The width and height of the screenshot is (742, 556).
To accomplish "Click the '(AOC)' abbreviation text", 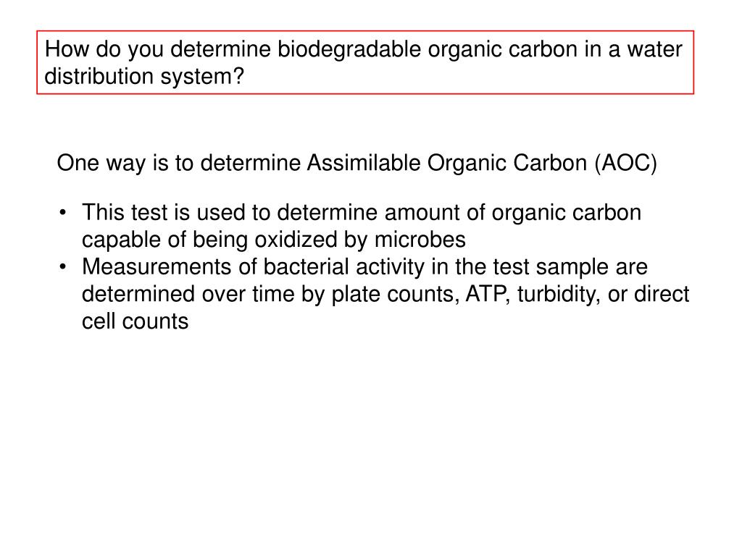I will coord(626,163).
